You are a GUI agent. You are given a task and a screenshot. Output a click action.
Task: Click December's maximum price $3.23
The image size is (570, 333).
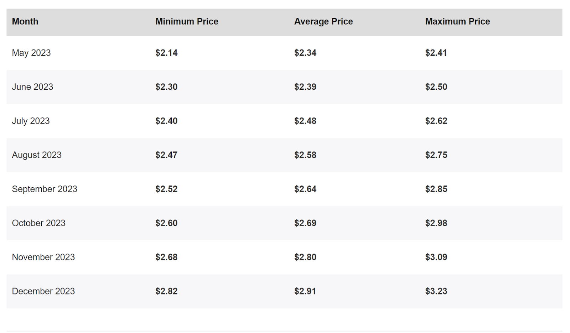pos(436,291)
